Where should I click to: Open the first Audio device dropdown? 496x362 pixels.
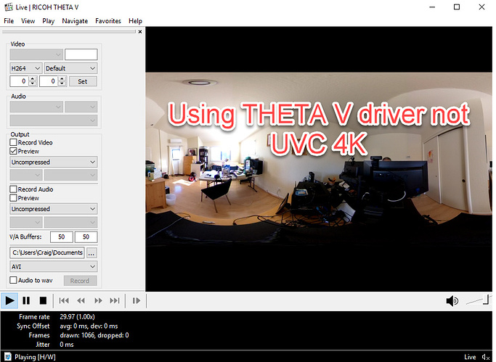click(36, 107)
